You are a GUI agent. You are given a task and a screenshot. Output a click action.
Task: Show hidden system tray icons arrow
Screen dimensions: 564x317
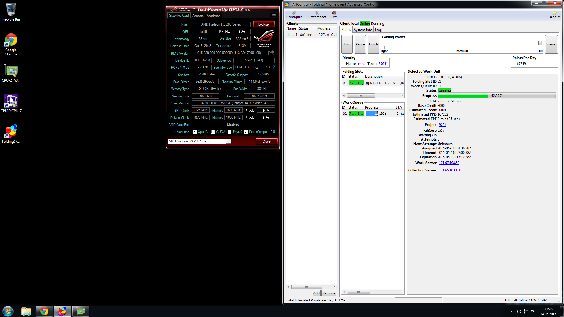(x=511, y=311)
